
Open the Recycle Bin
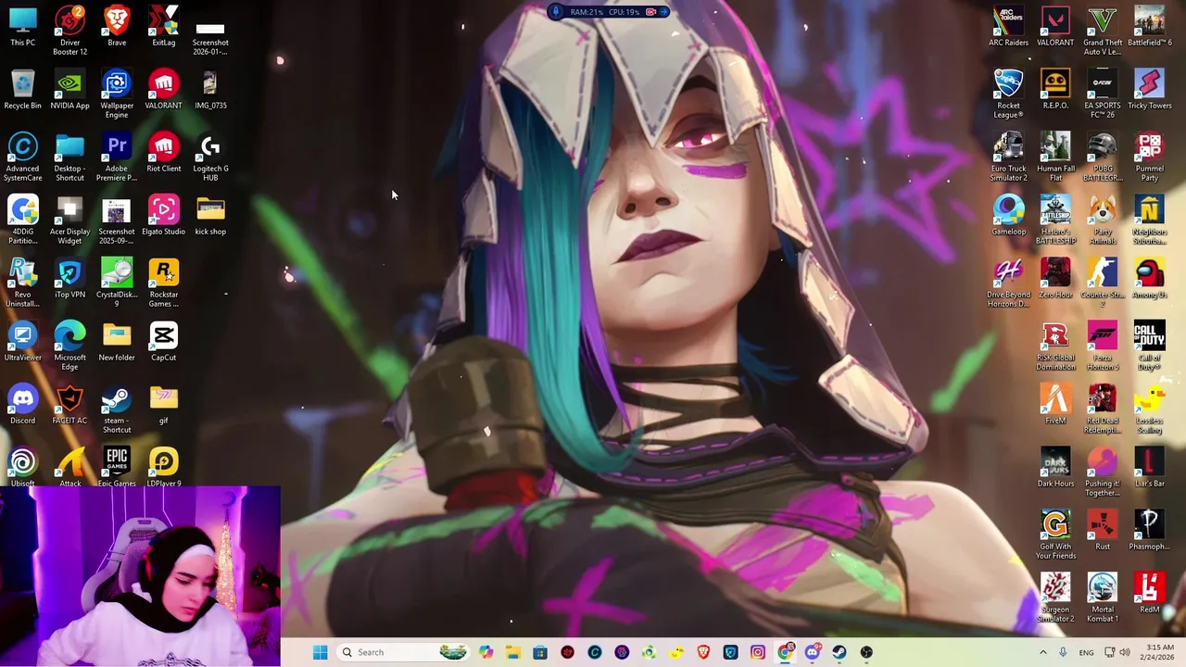tap(23, 90)
